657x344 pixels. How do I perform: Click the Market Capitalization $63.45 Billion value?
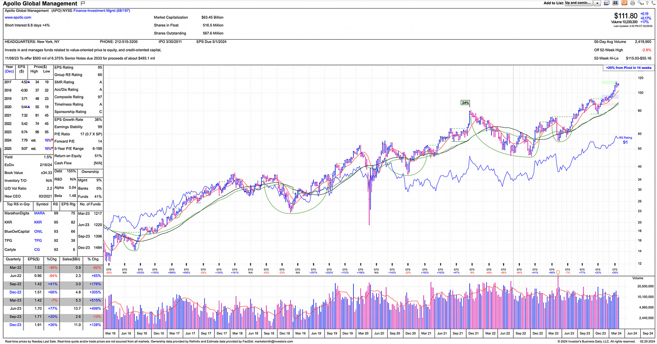click(212, 18)
